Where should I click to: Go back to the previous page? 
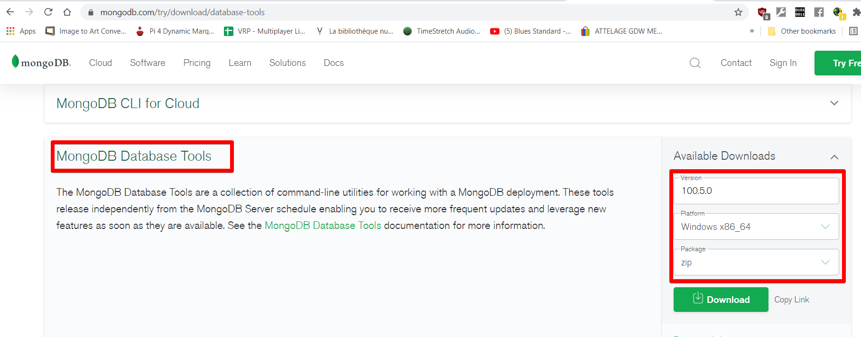pos(10,12)
